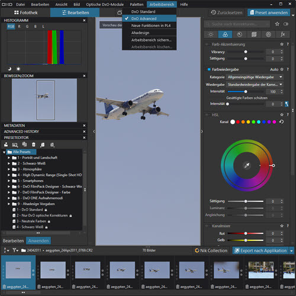Open help for the Farbwiedergabe palette

(288, 69)
